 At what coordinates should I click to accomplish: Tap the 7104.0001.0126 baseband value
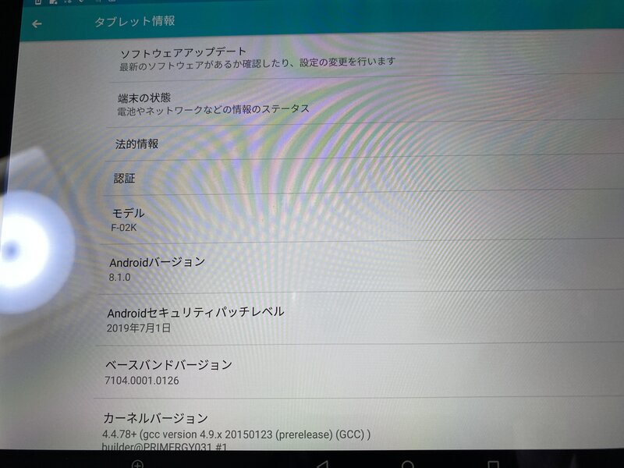[x=141, y=381]
